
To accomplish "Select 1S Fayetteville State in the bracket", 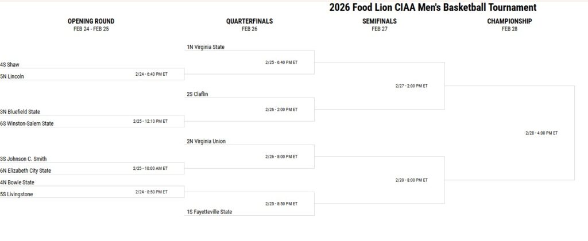I will (x=209, y=212).
